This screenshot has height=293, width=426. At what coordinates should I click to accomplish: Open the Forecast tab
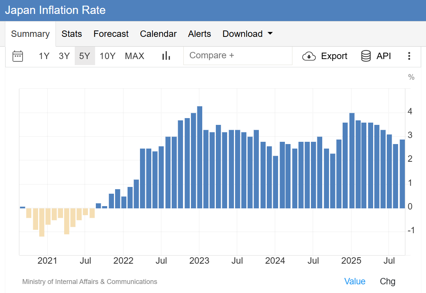111,34
